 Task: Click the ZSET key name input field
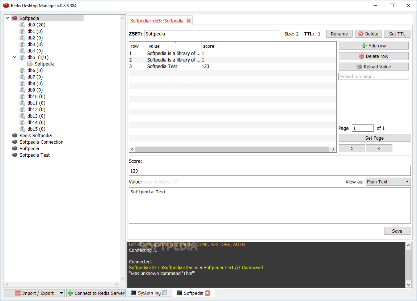[211, 34]
